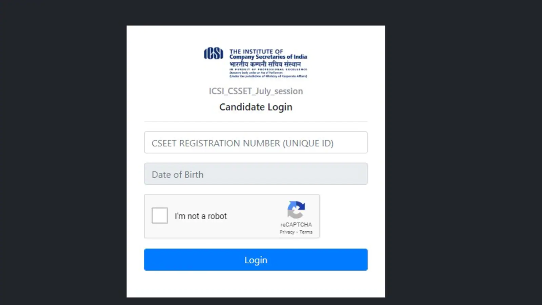Click the Ministry of Corporate Affairs line

click(268, 76)
